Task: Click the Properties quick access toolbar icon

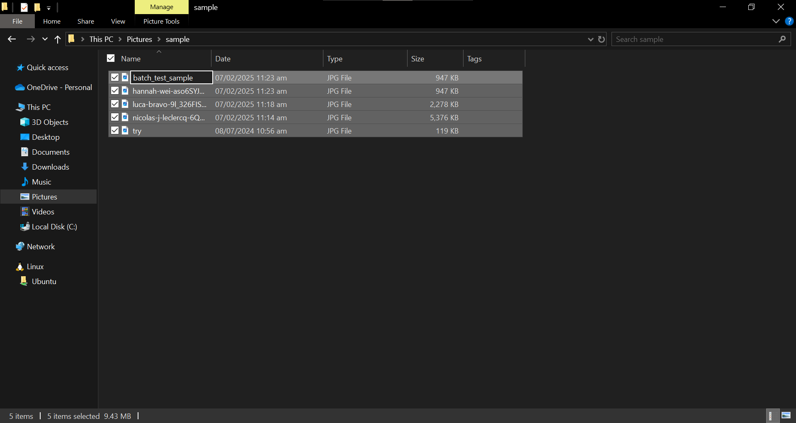Action: point(24,7)
